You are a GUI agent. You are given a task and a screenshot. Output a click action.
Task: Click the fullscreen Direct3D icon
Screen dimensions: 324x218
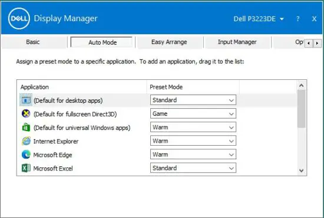pos(26,114)
